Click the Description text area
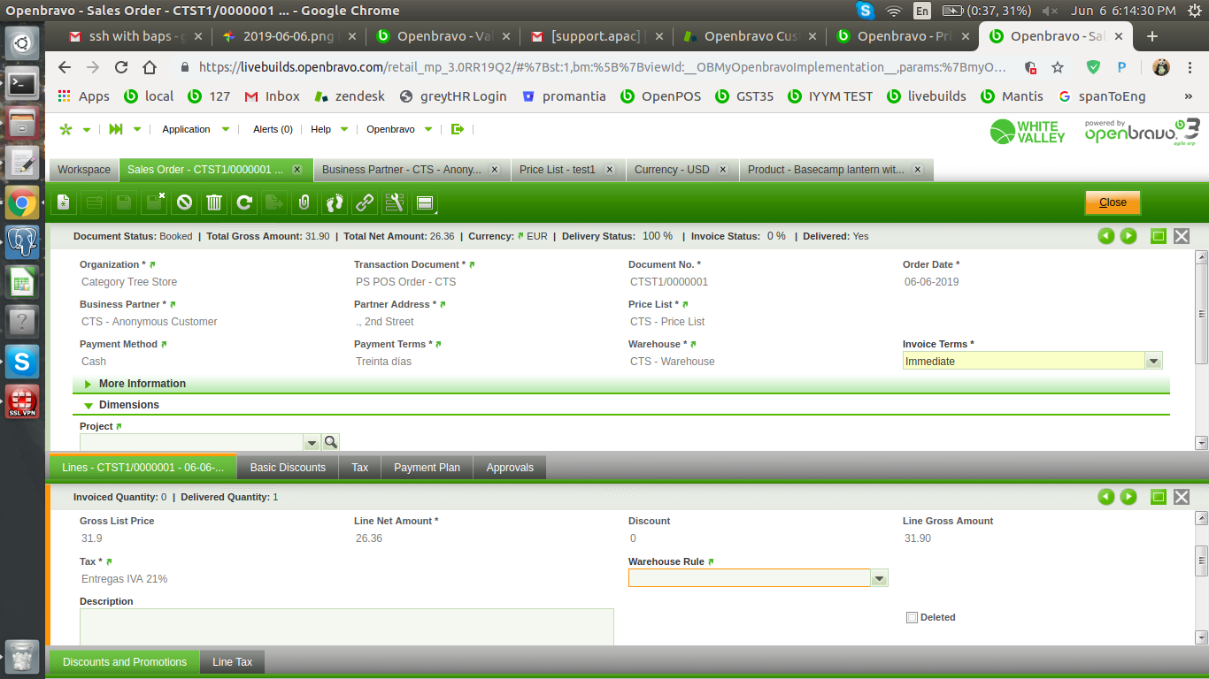The height and width of the screenshot is (679, 1209). tap(346, 627)
